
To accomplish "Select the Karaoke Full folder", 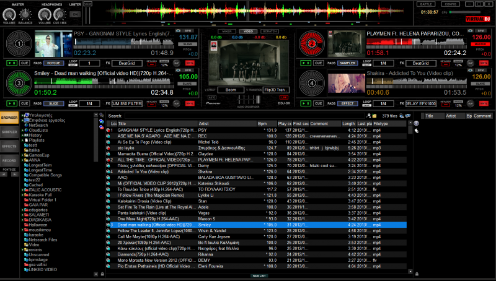I will pos(40,195).
